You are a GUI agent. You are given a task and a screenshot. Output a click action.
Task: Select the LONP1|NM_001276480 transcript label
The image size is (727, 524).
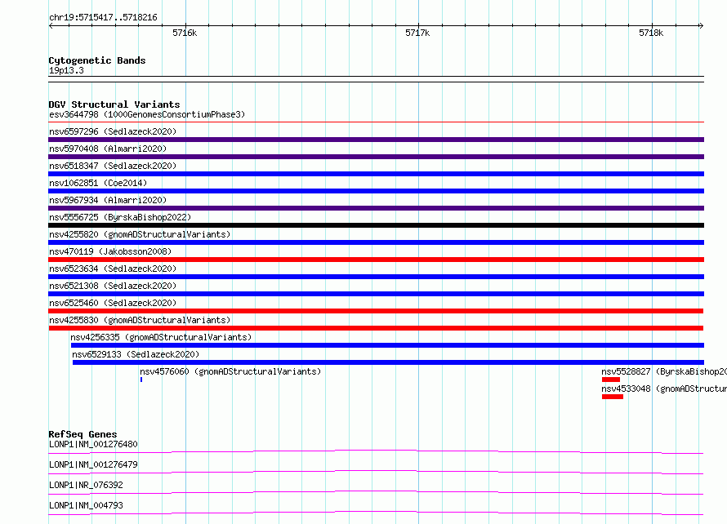point(93,444)
